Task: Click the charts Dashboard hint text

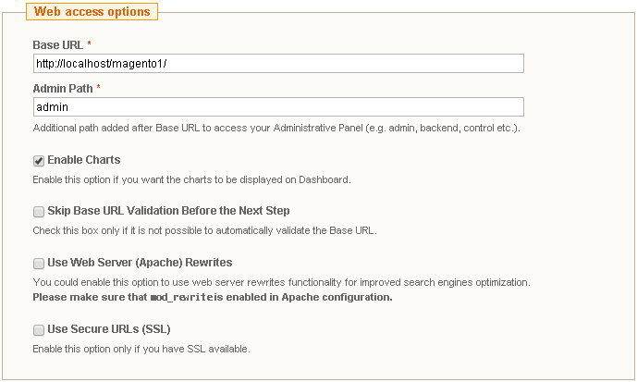Action: click(191, 179)
